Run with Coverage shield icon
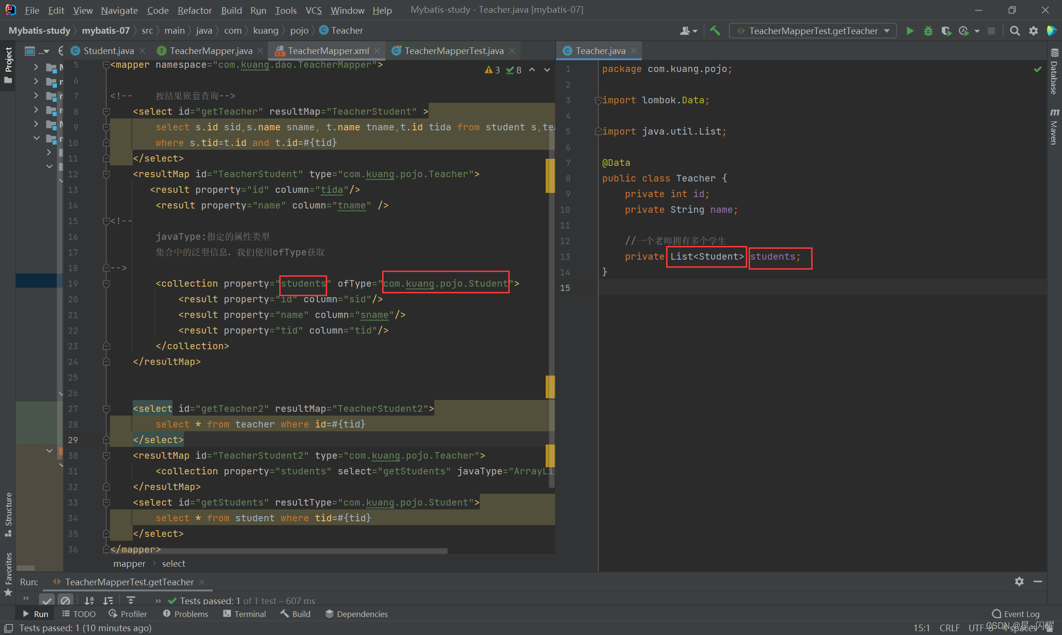The image size is (1062, 635). 946,31
